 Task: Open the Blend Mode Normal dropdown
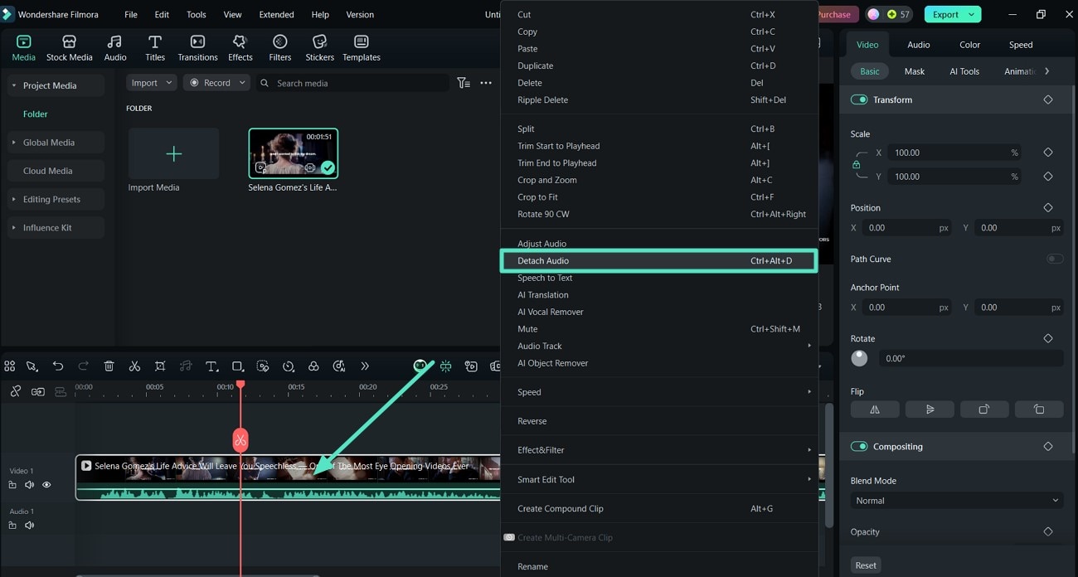957,501
